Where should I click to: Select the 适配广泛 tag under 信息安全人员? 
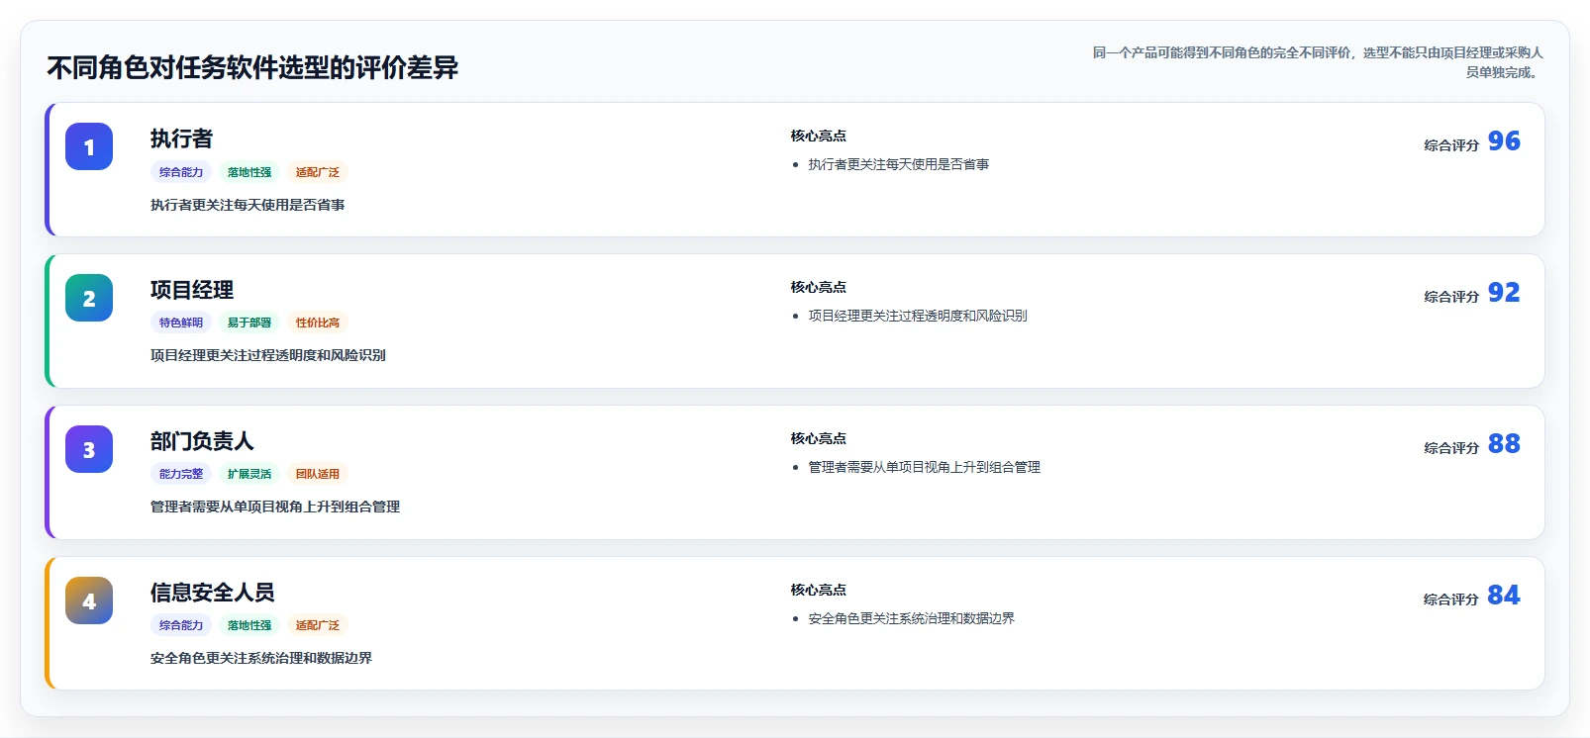(x=318, y=625)
